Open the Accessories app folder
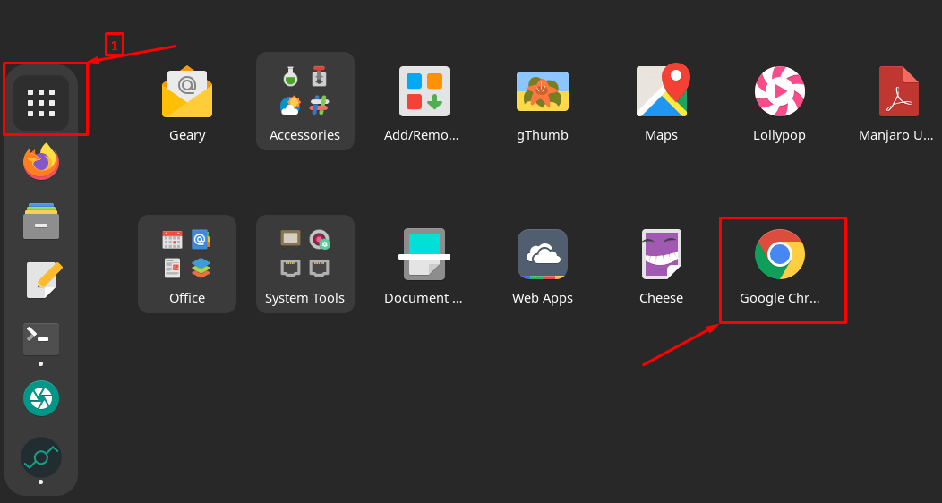 point(305,101)
